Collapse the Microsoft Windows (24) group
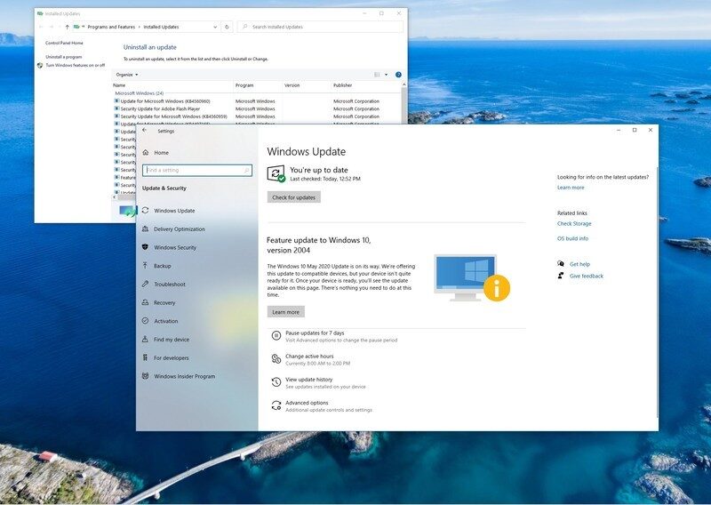 [140, 93]
